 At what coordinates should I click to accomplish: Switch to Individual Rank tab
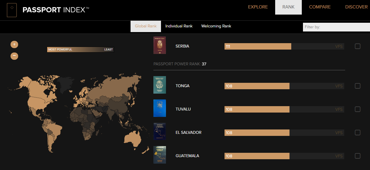pyautogui.click(x=179, y=26)
